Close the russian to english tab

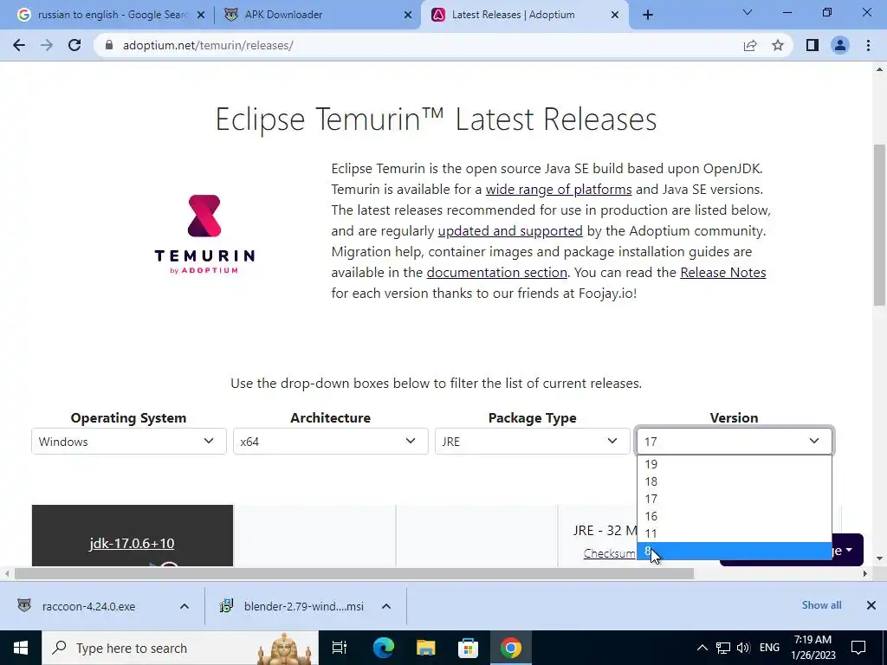pyautogui.click(x=201, y=16)
